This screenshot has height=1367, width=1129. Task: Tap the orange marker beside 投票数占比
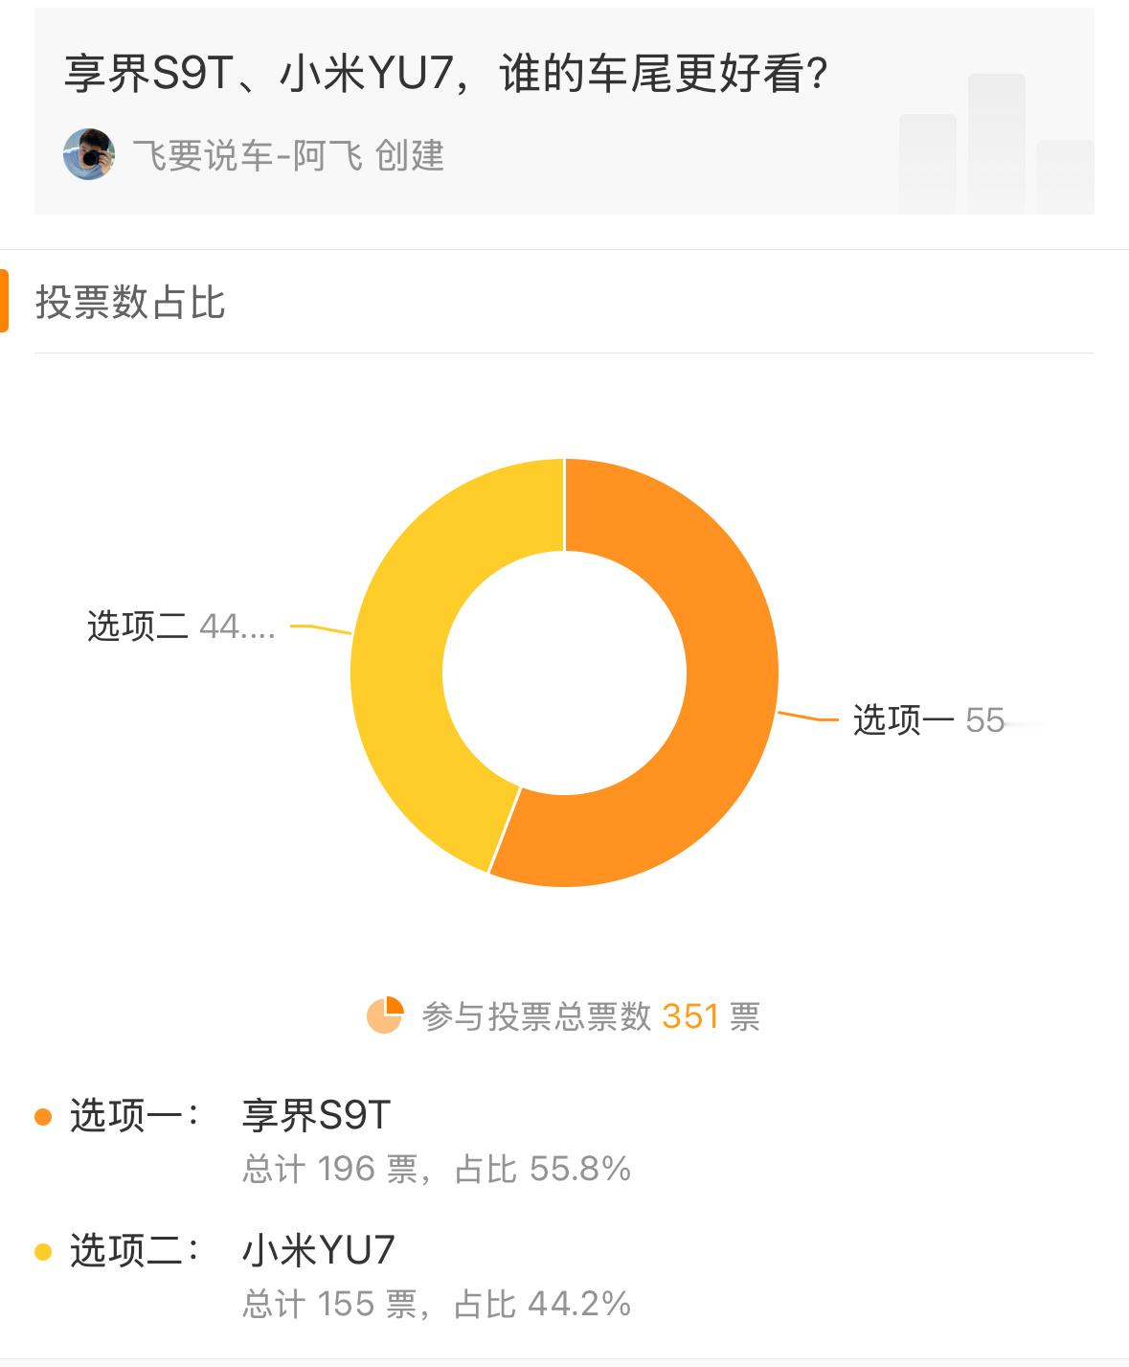(x=4, y=301)
